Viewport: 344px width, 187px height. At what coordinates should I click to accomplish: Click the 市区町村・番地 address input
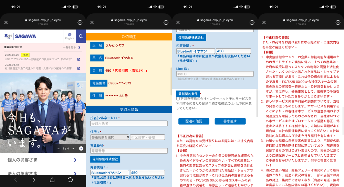click(147, 137)
